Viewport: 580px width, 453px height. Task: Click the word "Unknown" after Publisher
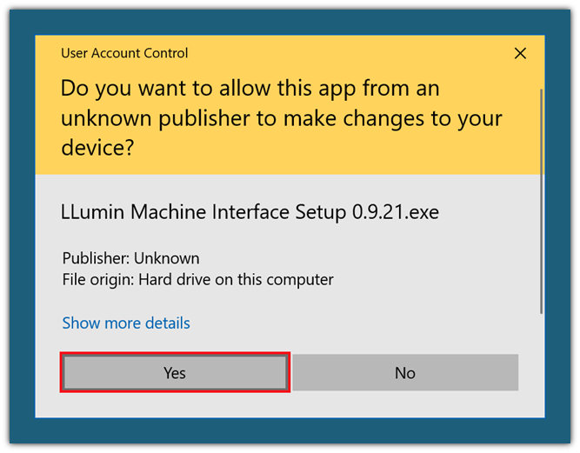coord(168,258)
